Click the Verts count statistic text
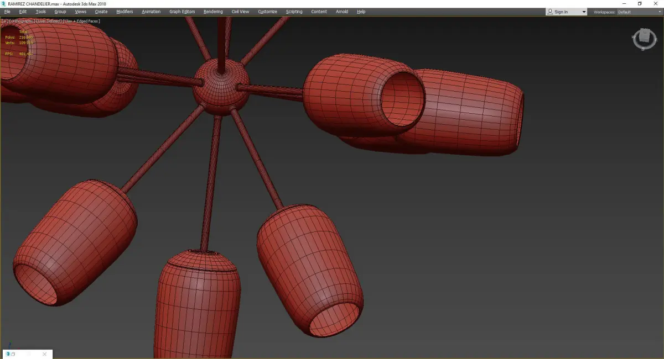664x359 pixels. (x=18, y=43)
